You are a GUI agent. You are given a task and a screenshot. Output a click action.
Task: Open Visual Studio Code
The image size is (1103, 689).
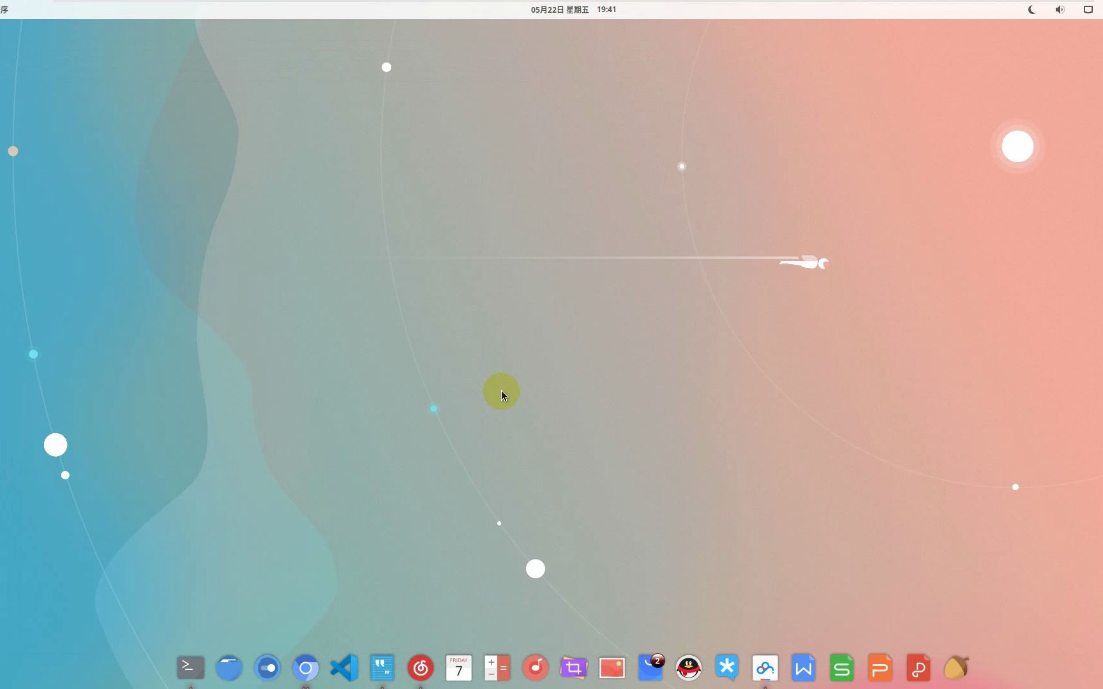(344, 668)
